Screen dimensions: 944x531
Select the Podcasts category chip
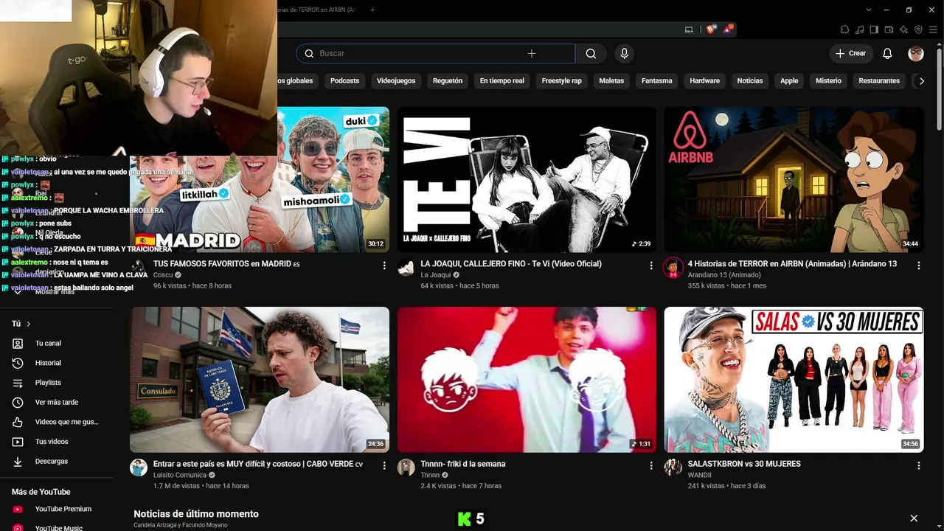click(x=344, y=81)
